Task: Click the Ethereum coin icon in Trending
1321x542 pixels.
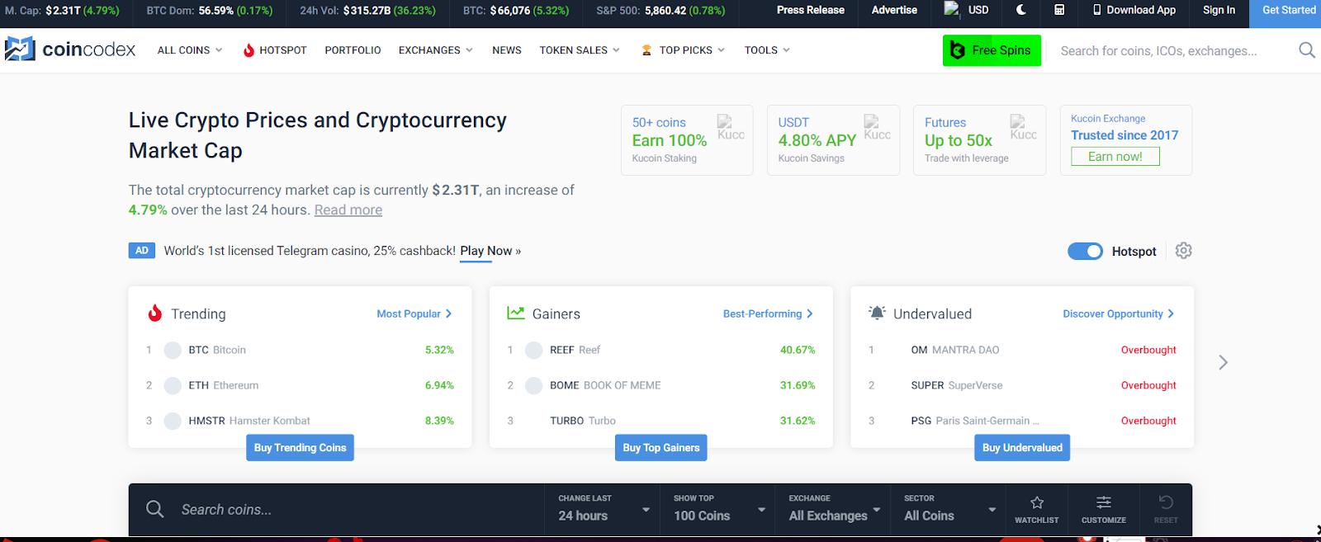Action: point(173,385)
